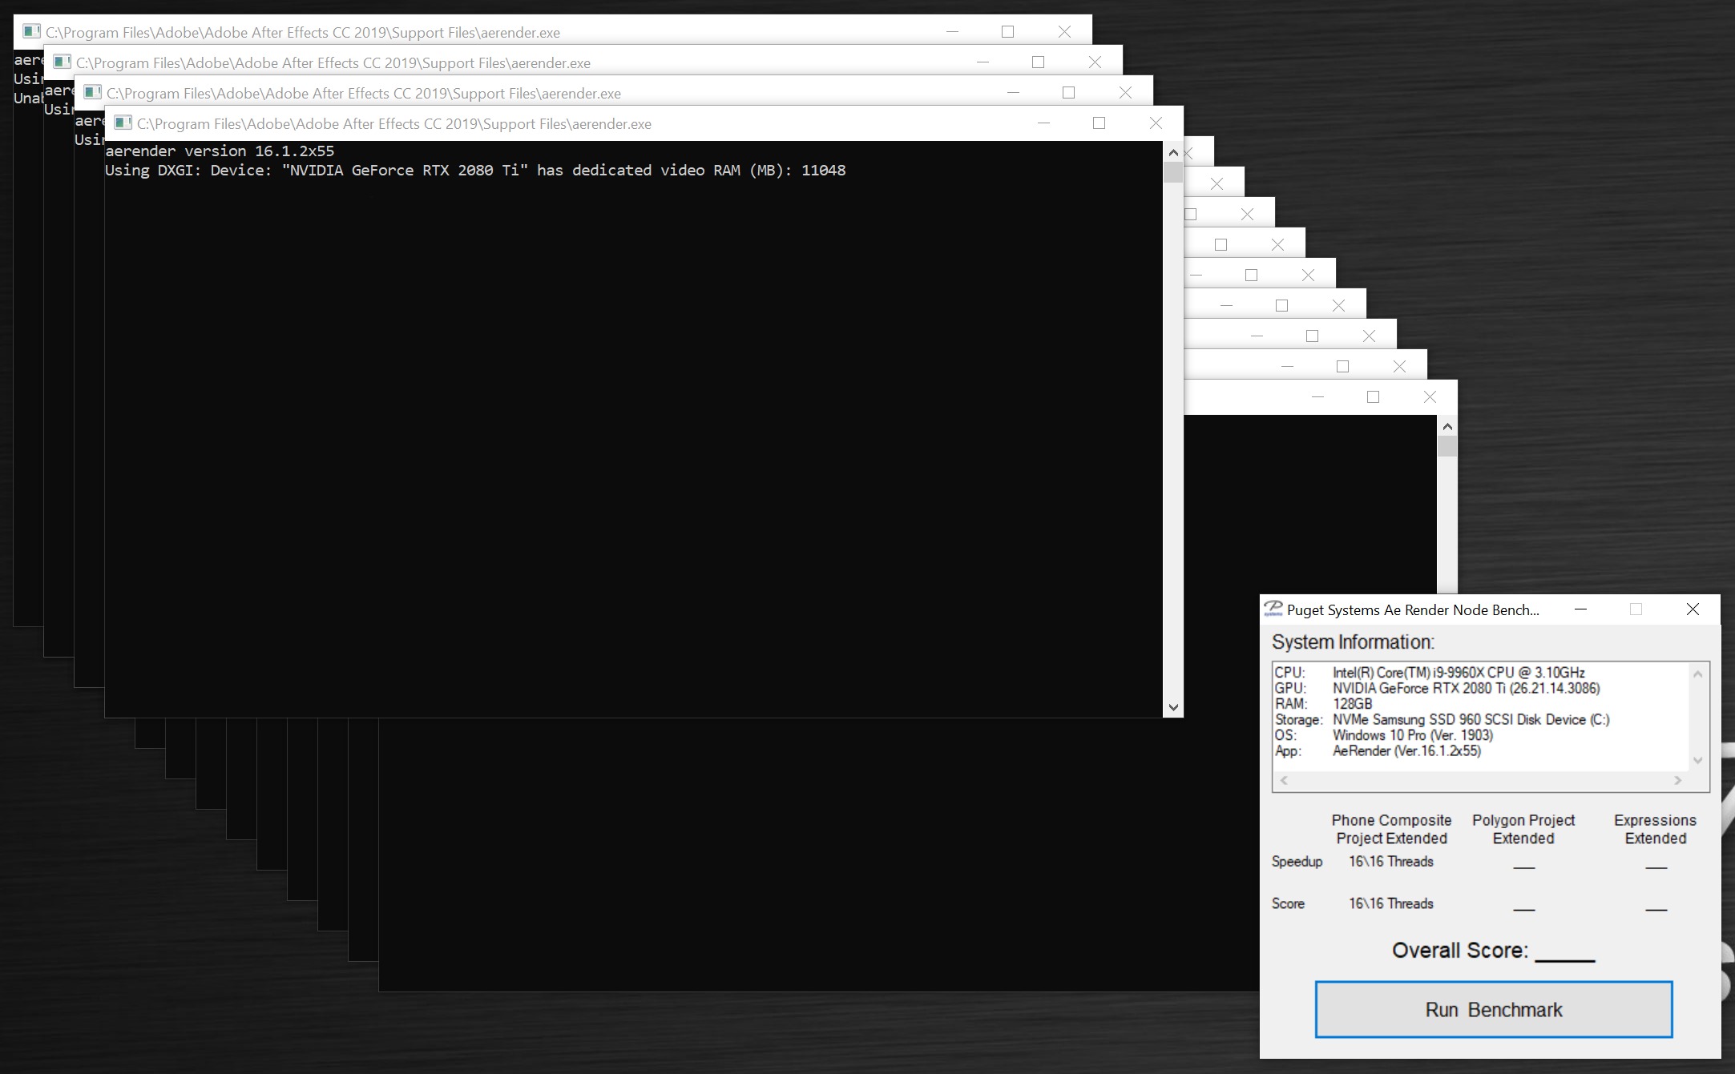1735x1074 pixels.
Task: Minimize the frontmost aerender console window
Action: coord(1043,123)
